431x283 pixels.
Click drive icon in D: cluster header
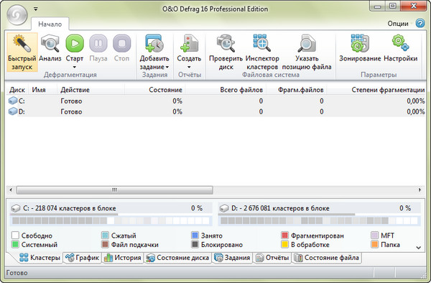(224, 208)
